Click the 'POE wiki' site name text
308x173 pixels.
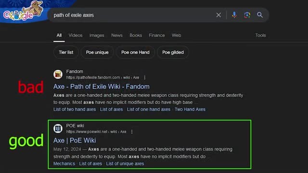(75, 125)
